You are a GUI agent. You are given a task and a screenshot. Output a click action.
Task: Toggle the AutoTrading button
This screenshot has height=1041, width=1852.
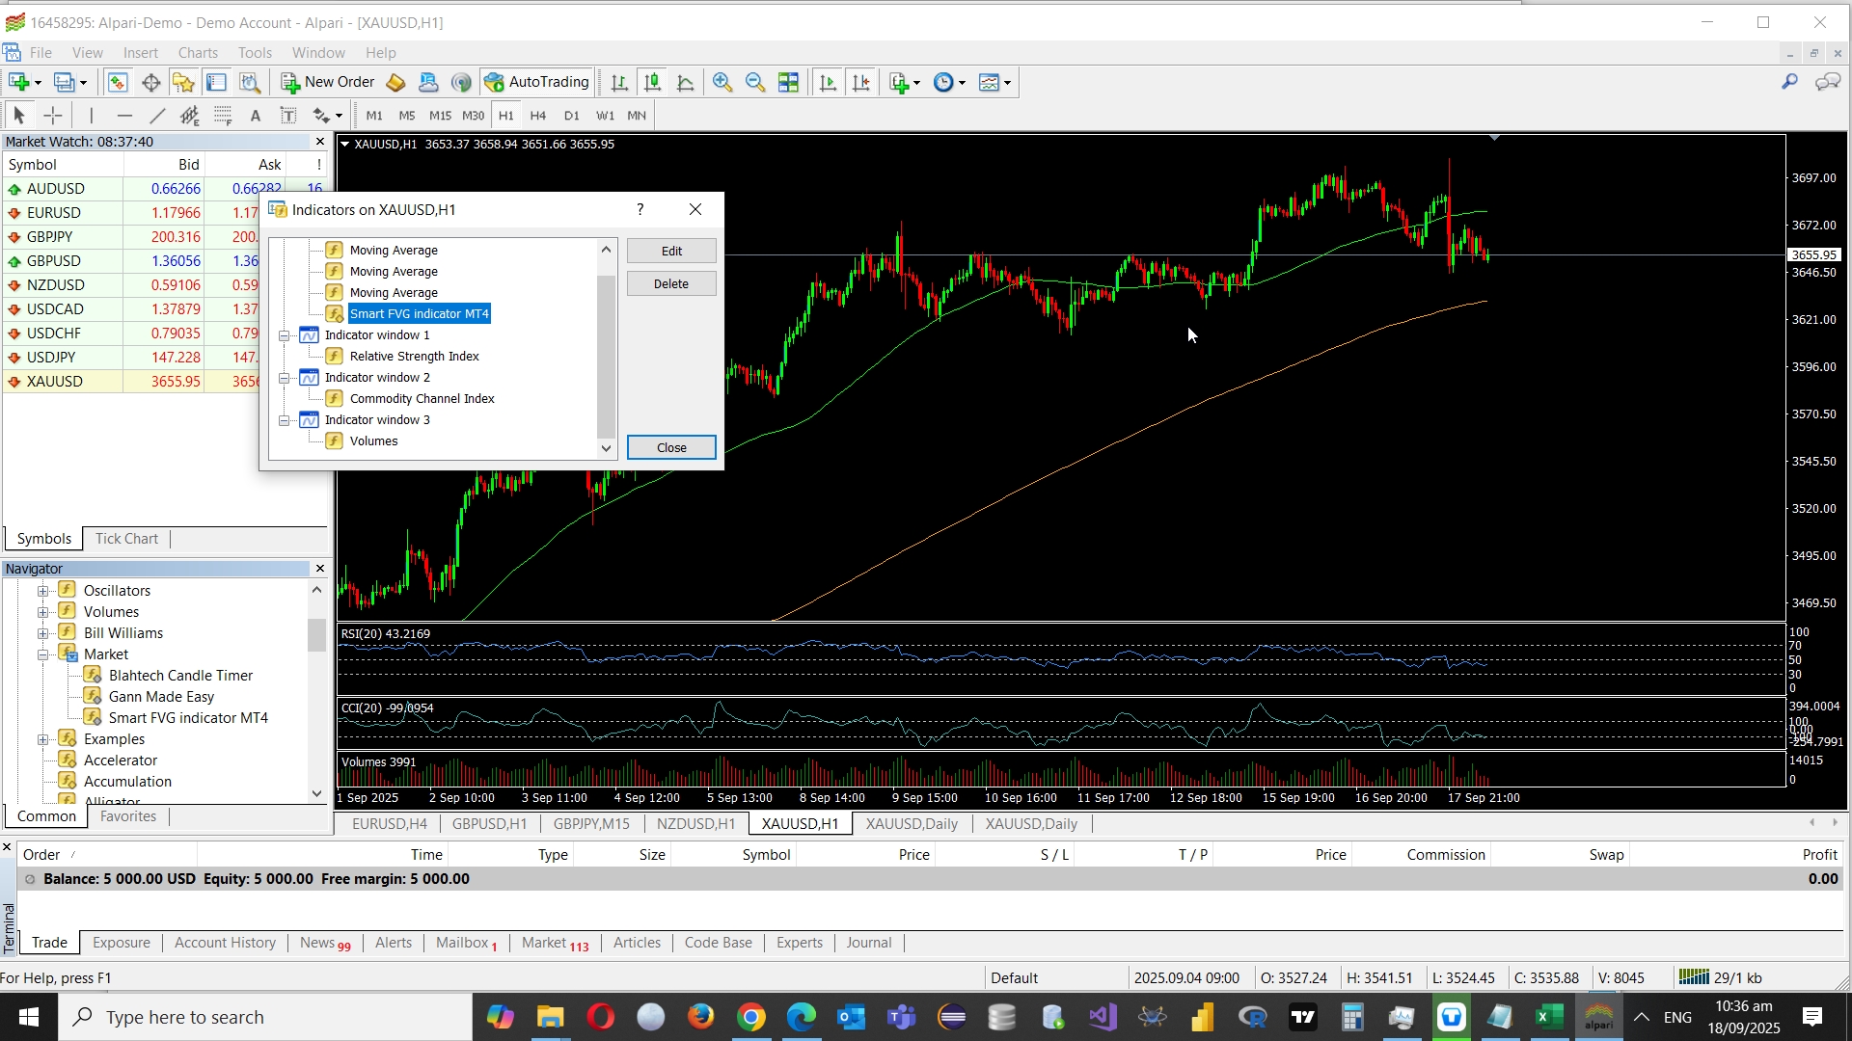tap(537, 83)
